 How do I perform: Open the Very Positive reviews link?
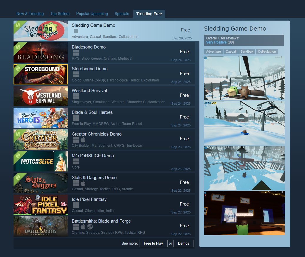coord(216,42)
